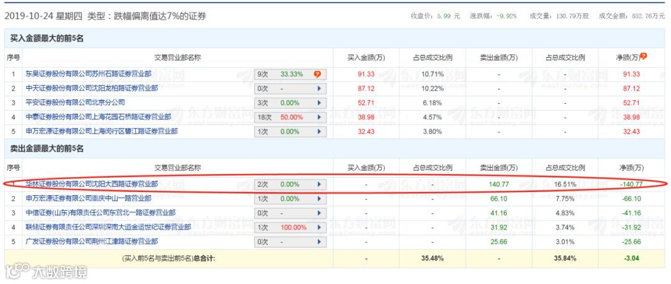Screen dimensions: 671x284
Task: Click ratio value 16.51%
Action: (x=565, y=184)
